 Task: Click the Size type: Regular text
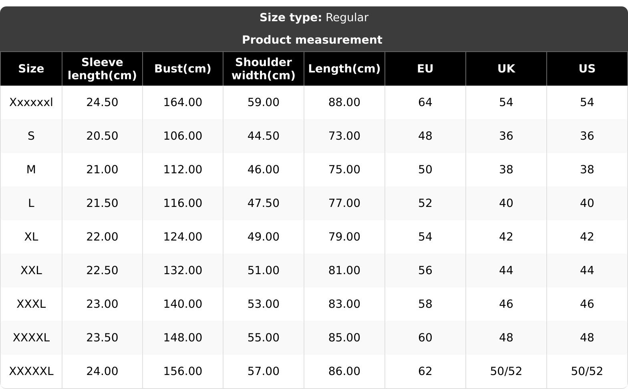(x=314, y=18)
